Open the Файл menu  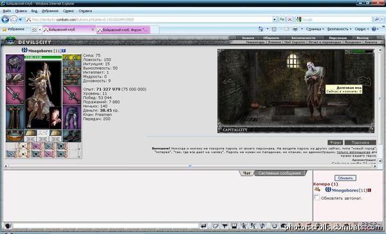pos(6,11)
